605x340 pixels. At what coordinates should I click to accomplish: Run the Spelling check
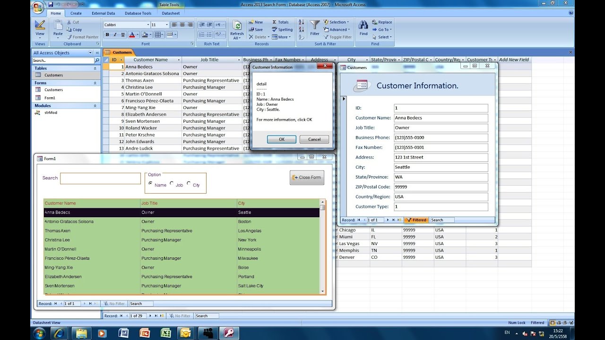pyautogui.click(x=282, y=29)
